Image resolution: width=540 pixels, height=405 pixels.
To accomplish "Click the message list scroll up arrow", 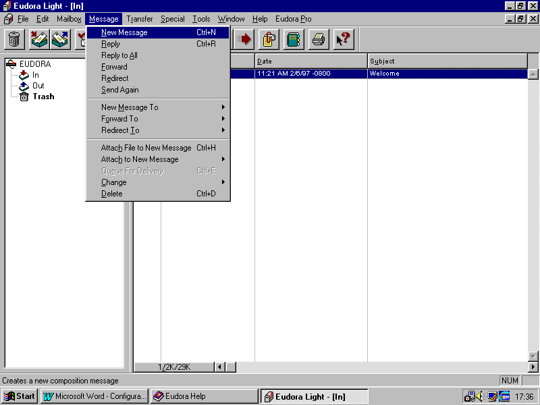I will (533, 74).
